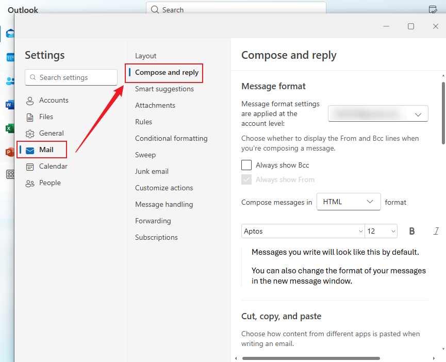Open the Junk email settings section
The width and height of the screenshot is (446, 362).
(152, 171)
